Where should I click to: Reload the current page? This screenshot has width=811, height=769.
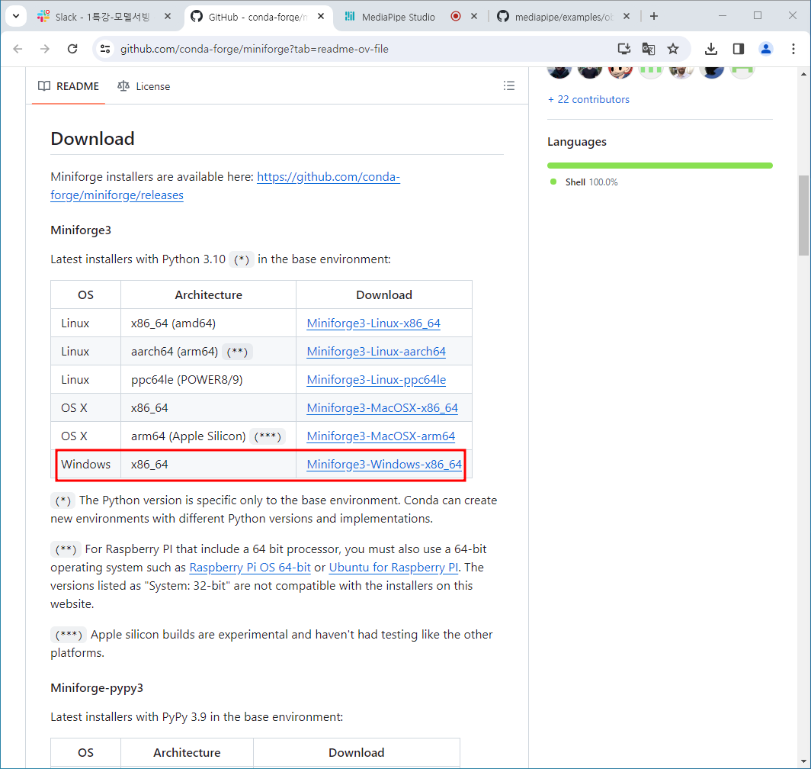click(72, 49)
